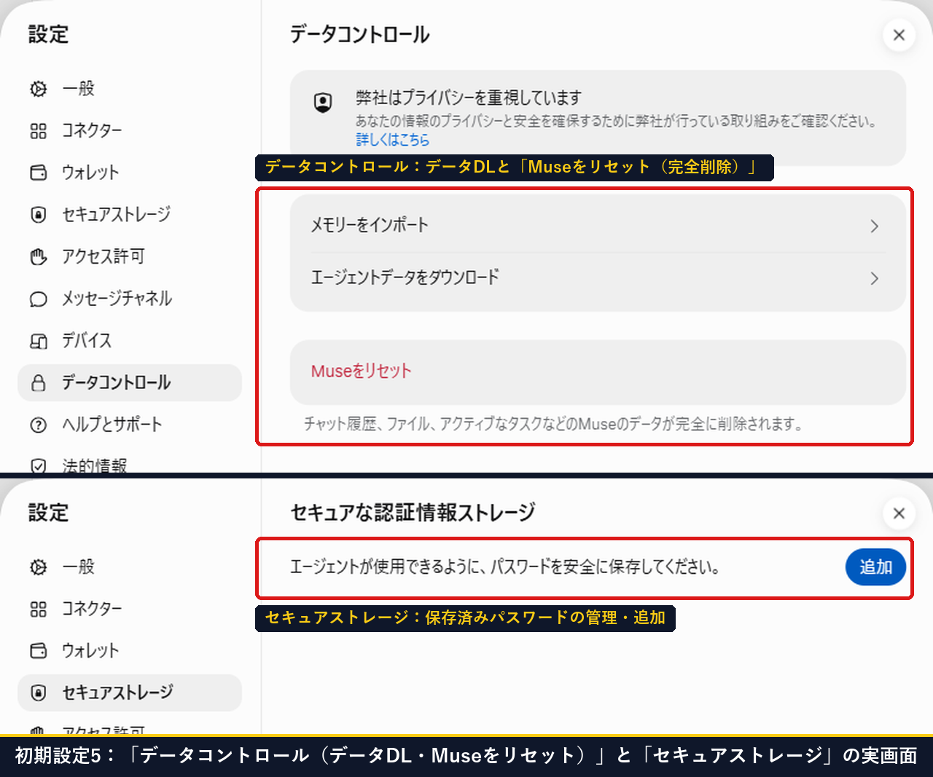Click the コネクター grid icon in the bottom settings panel
The width and height of the screenshot is (933, 777).
click(x=38, y=610)
